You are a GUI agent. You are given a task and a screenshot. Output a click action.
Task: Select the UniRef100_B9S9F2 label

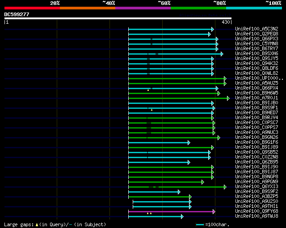(257, 192)
